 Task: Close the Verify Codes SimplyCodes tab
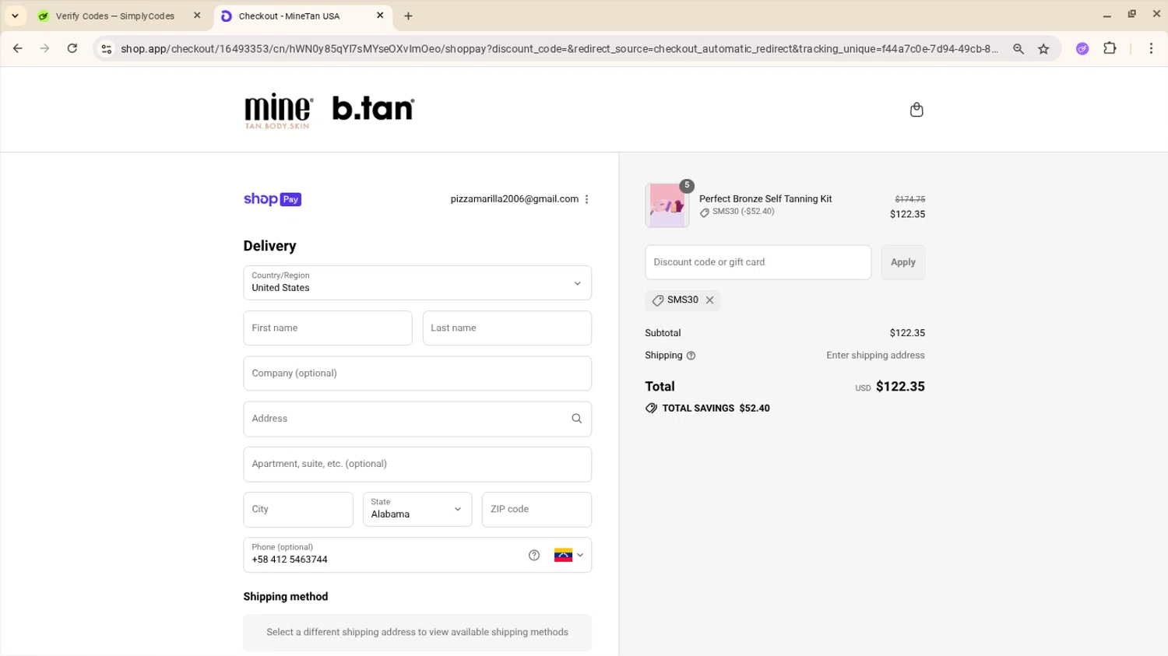tap(197, 16)
